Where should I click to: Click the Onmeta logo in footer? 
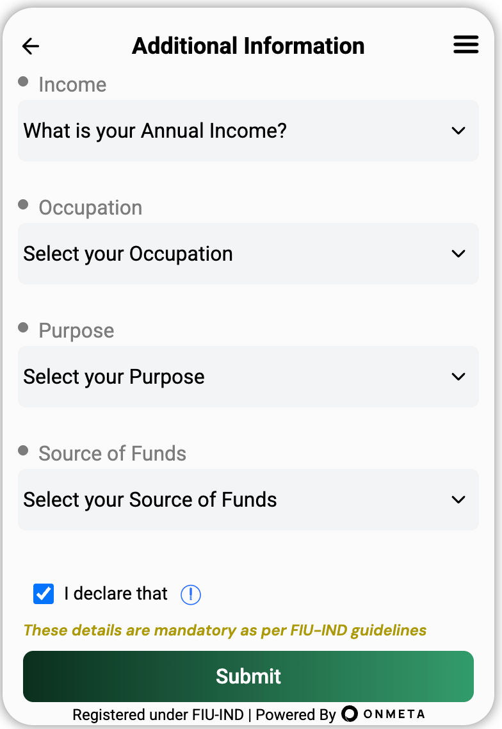383,714
